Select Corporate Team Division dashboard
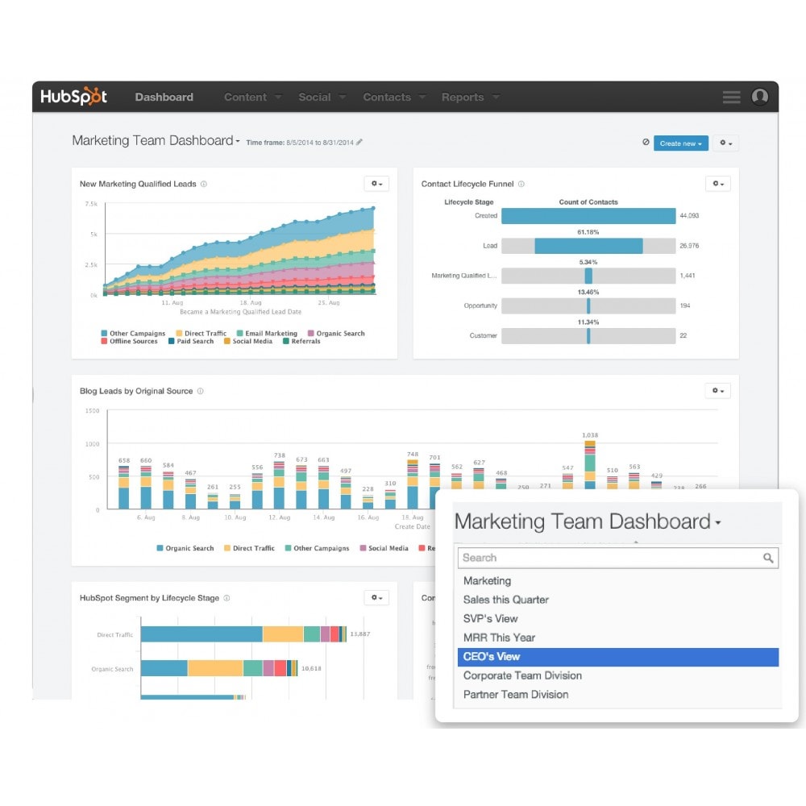This screenshot has width=806, height=806. 618,676
